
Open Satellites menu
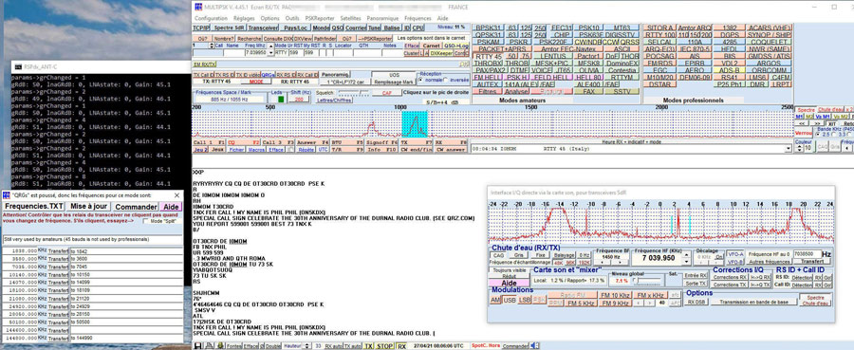[x=350, y=18]
